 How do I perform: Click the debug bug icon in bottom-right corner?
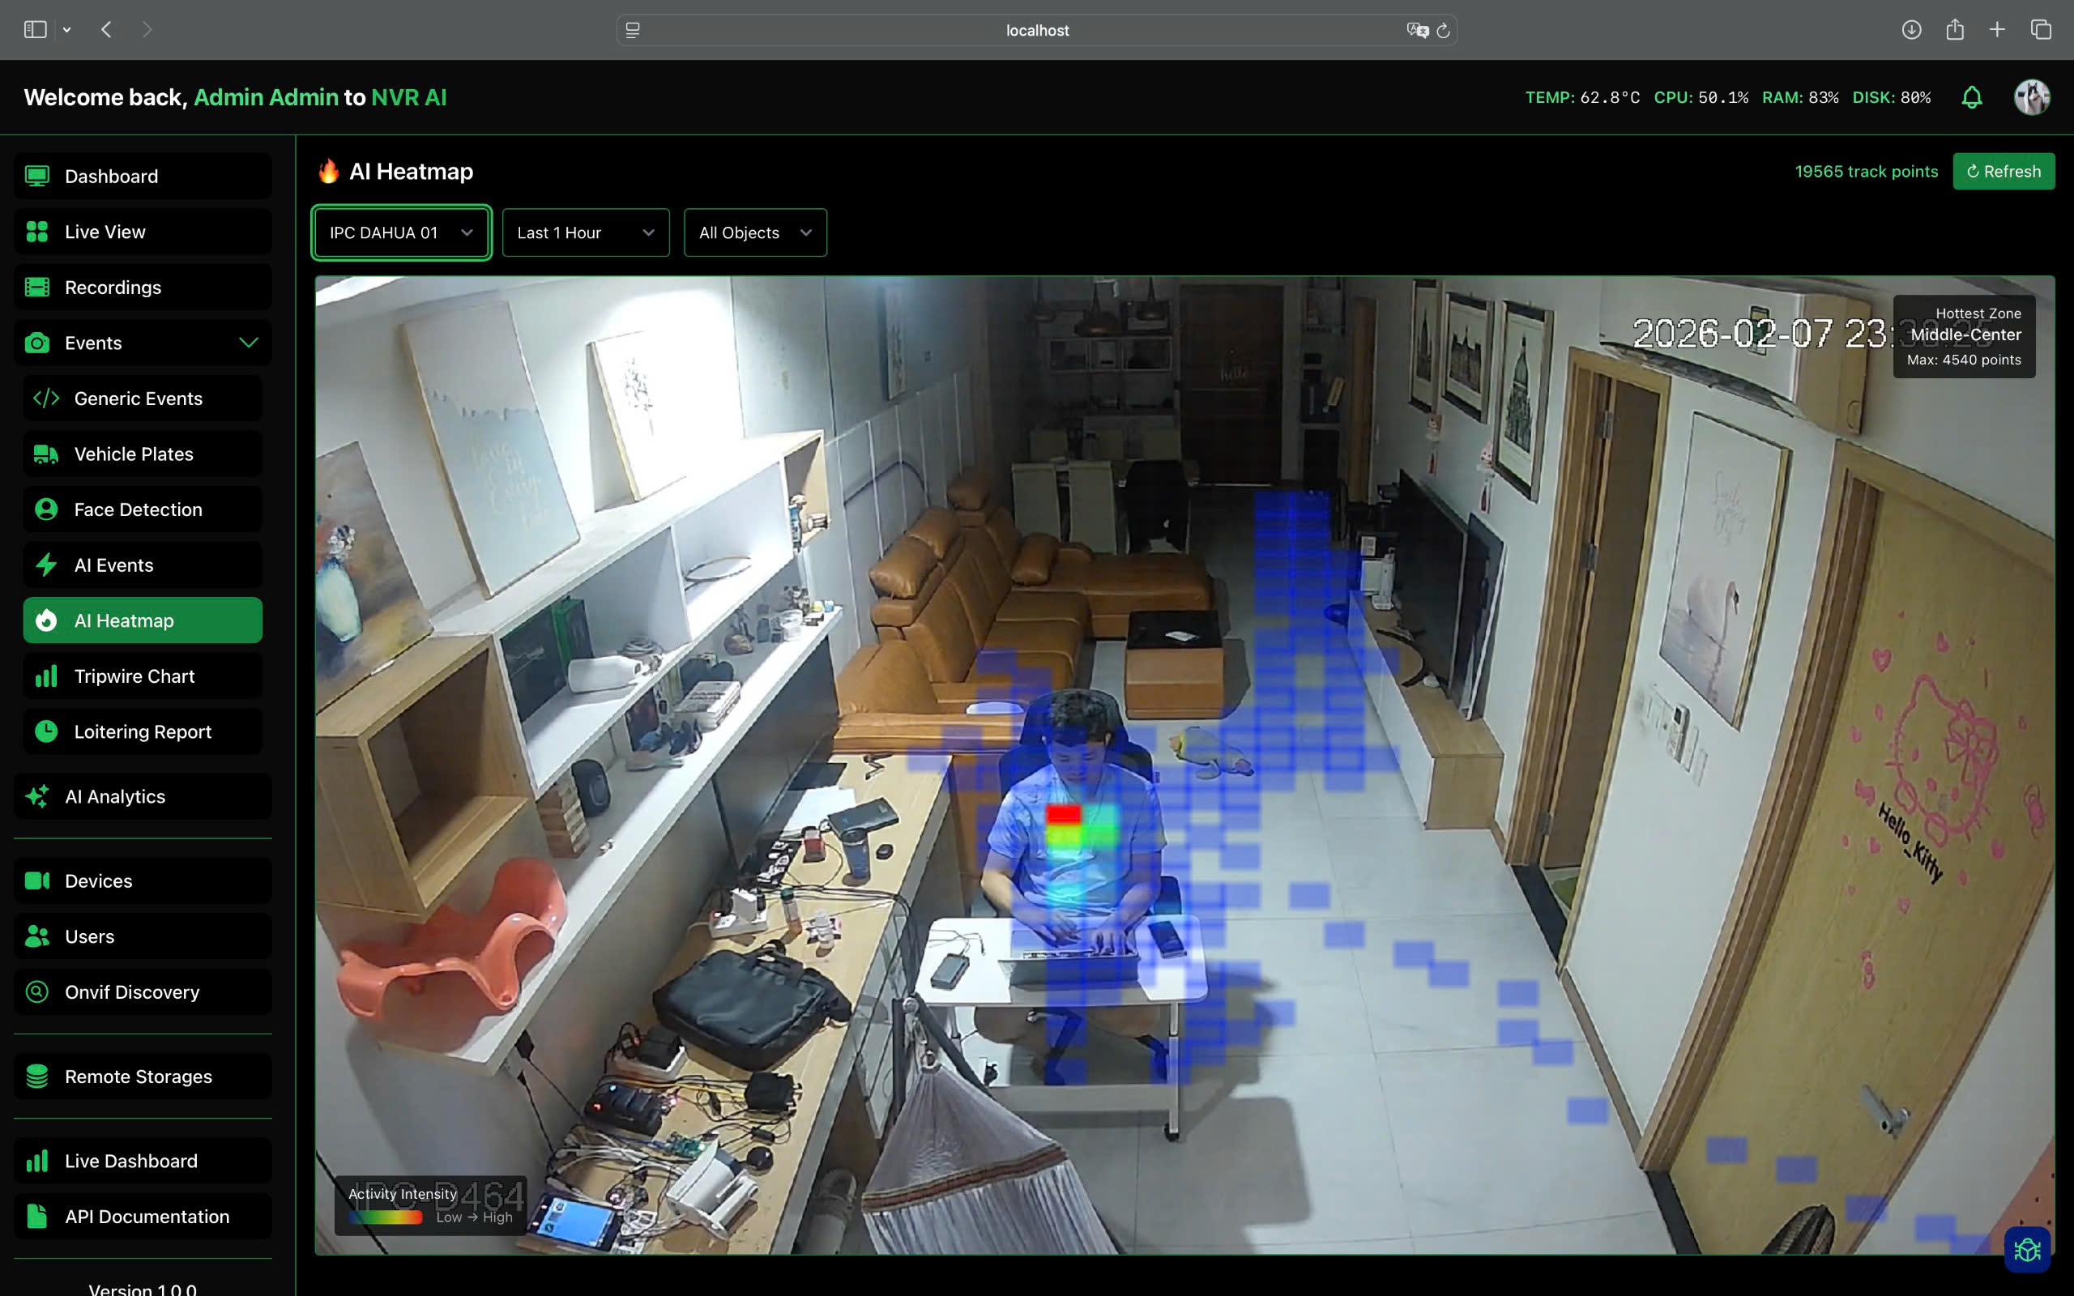click(2028, 1249)
